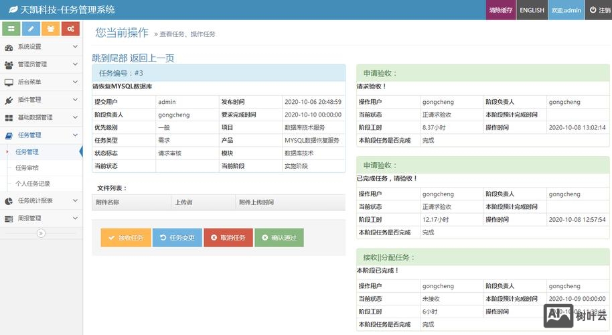Viewport: 612px width, 335px height.
Task: Open the 欢迎,admin user menu
Action: 566,10
